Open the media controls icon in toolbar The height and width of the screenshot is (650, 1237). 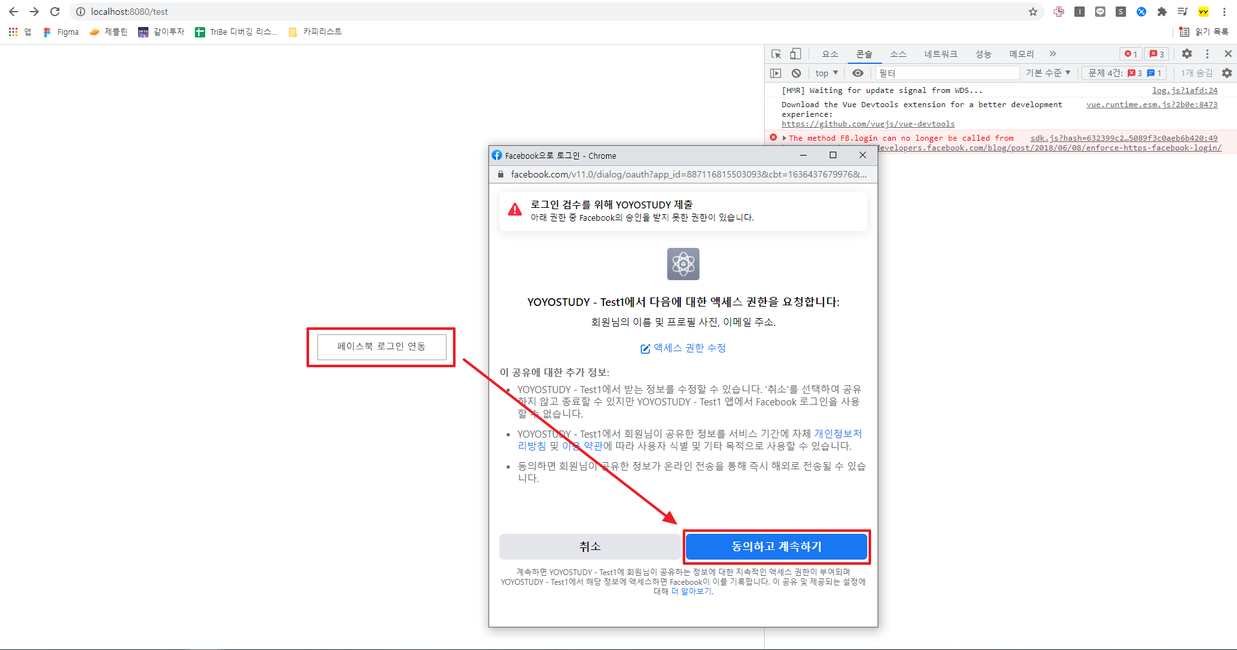pyautogui.click(x=1183, y=12)
